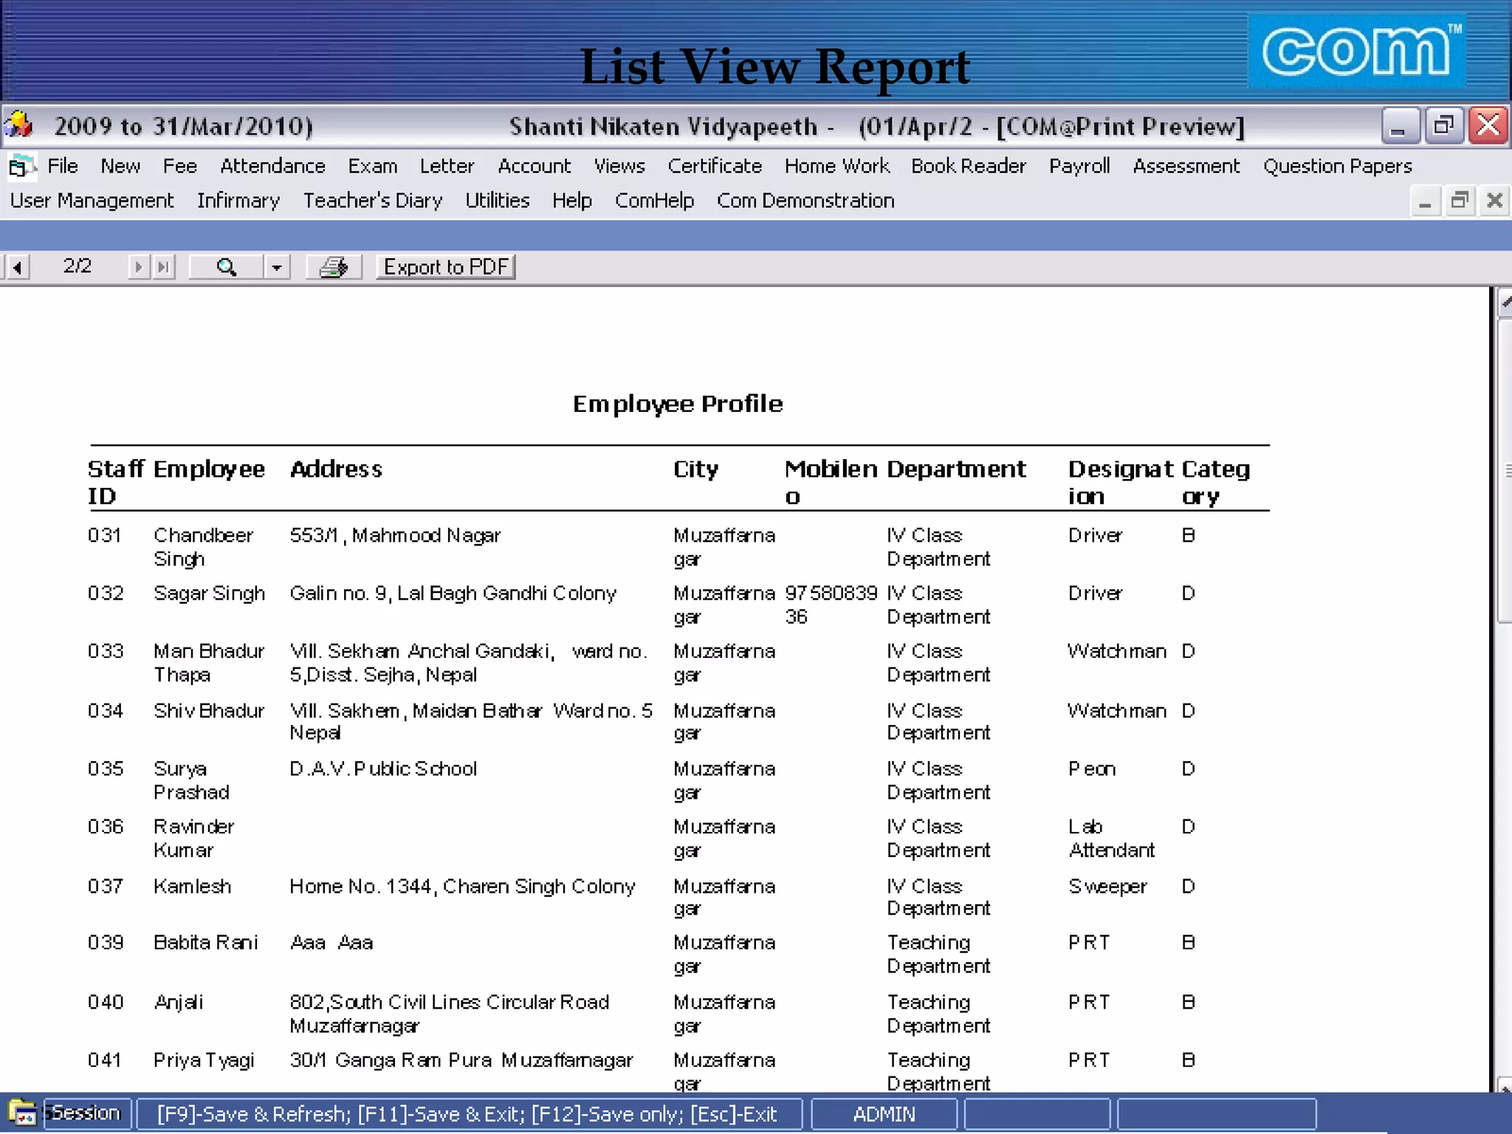
Task: Open the Views menu
Action: pyautogui.click(x=619, y=166)
